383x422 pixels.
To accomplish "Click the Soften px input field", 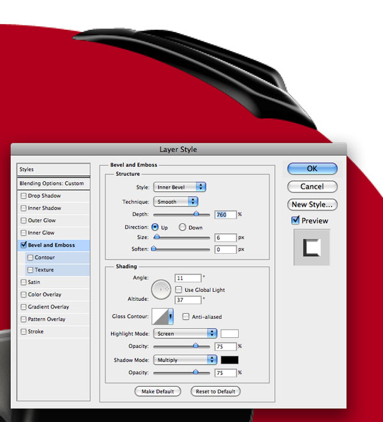I will tap(225, 249).
